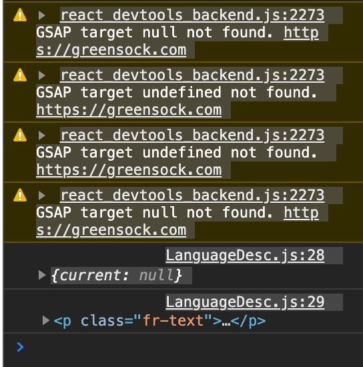Expand the second 'GSAP target undefined' warning triangle
The height and width of the screenshot is (367, 363).
(42, 135)
